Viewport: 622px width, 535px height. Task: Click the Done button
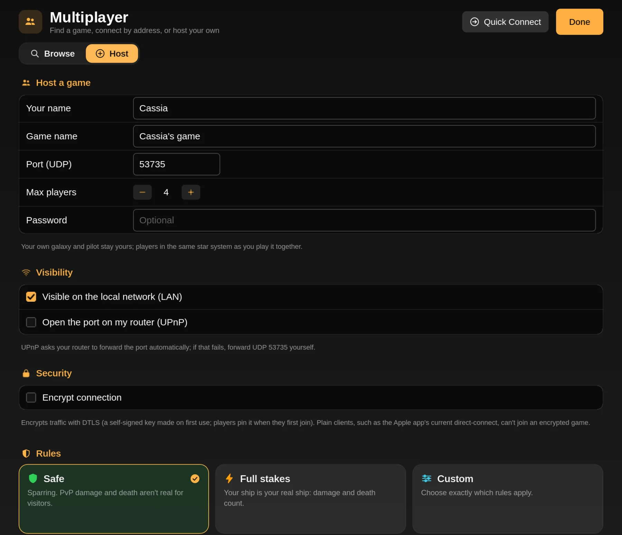coord(579,22)
